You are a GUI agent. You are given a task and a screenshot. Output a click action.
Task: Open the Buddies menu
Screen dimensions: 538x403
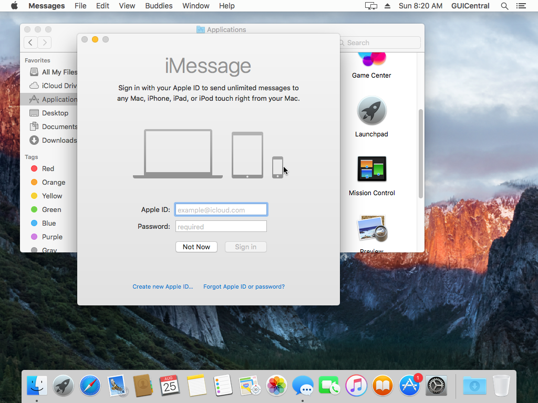pos(159,6)
